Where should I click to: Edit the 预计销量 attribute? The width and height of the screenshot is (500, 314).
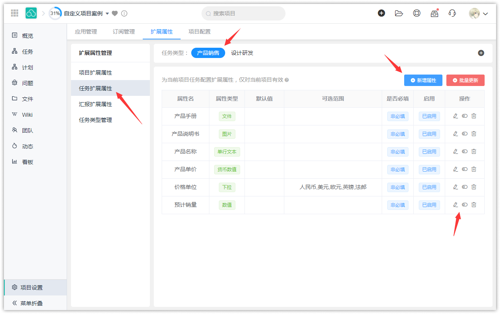tap(455, 205)
